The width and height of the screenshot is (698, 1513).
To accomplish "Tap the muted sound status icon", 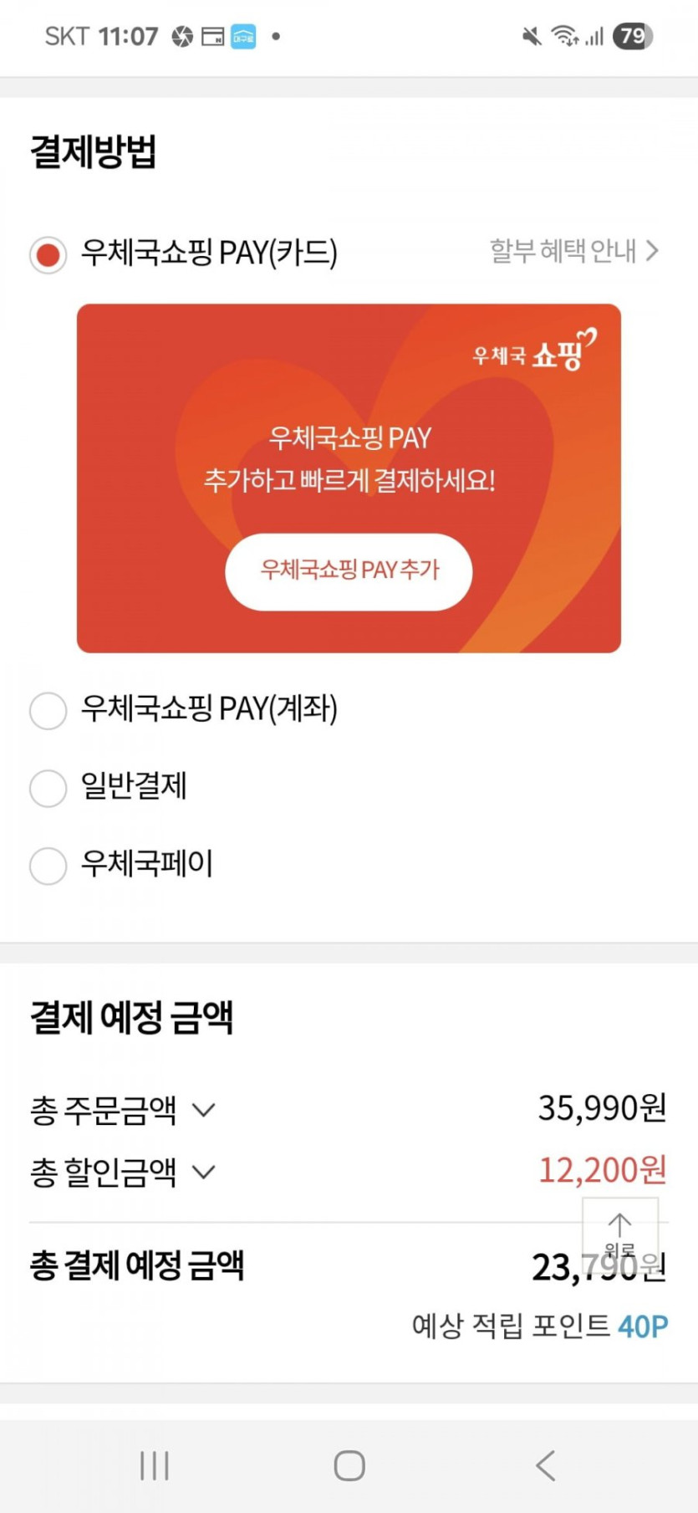I will click(531, 36).
